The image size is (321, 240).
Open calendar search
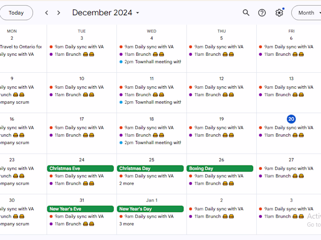tap(246, 13)
